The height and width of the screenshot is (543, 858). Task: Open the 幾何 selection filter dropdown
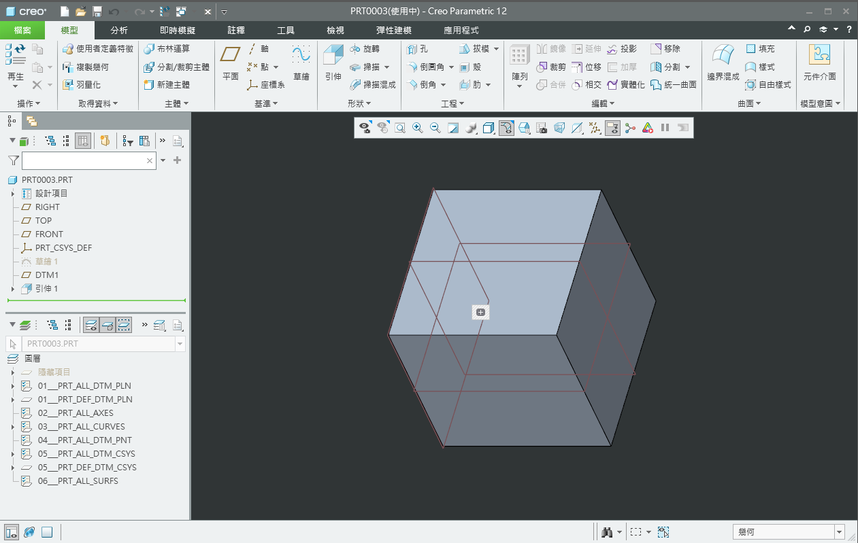point(839,532)
